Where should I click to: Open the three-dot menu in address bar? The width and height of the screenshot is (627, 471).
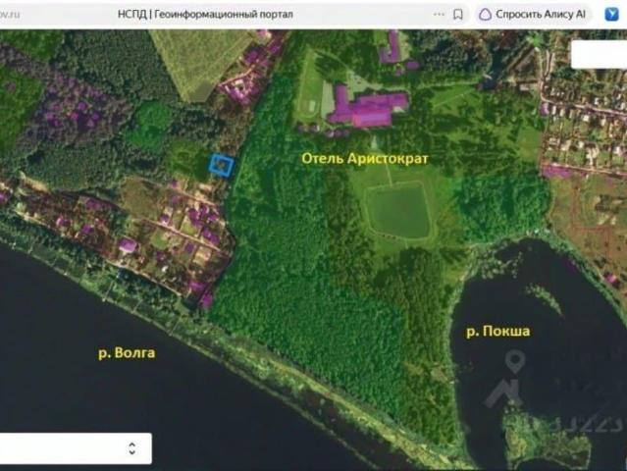click(439, 15)
